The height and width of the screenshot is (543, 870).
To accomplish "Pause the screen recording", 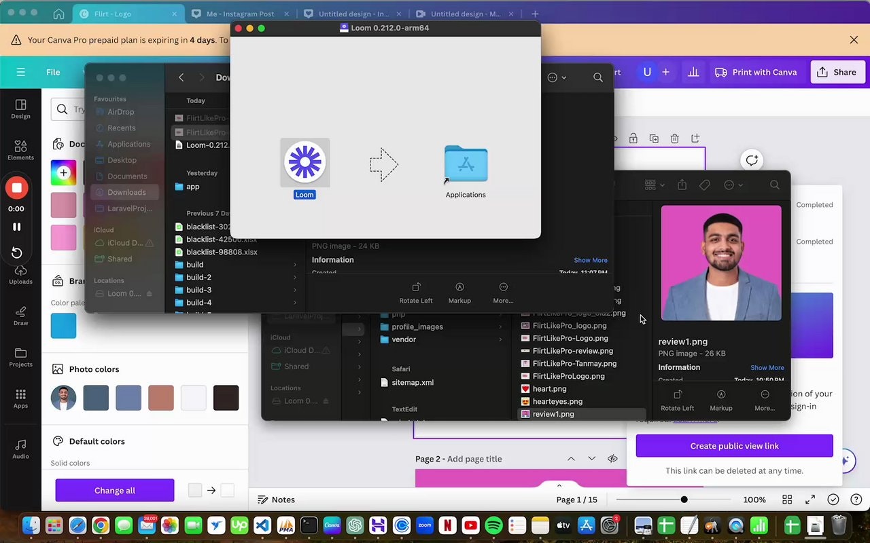I will point(16,227).
